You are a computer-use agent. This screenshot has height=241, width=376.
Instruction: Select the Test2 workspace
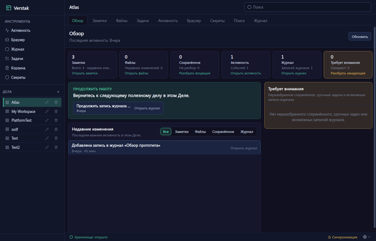click(x=32, y=147)
